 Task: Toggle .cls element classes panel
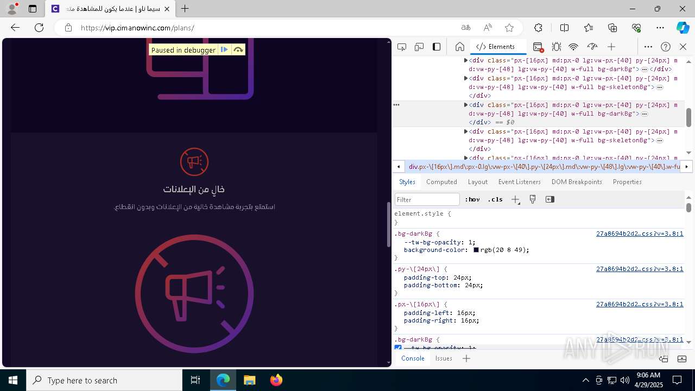point(495,199)
